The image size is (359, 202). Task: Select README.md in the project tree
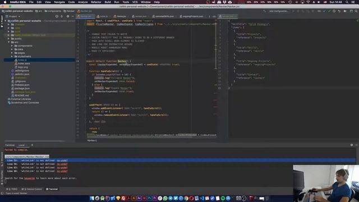click(x=21, y=95)
